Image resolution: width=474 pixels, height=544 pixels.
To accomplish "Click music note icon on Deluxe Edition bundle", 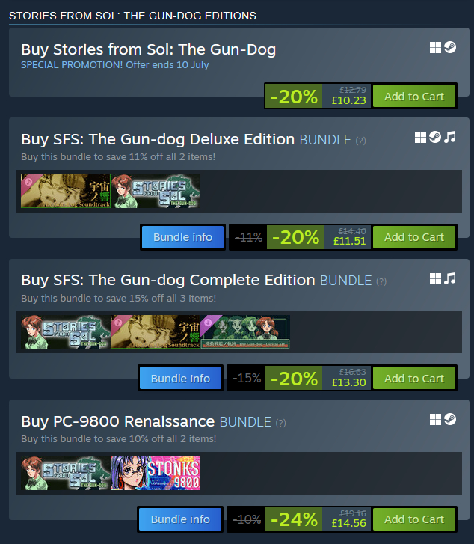I will pos(450,138).
